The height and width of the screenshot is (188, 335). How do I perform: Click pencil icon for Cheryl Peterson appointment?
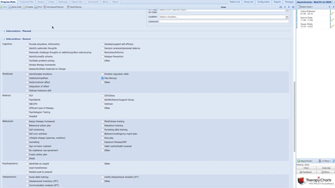pos(333,13)
